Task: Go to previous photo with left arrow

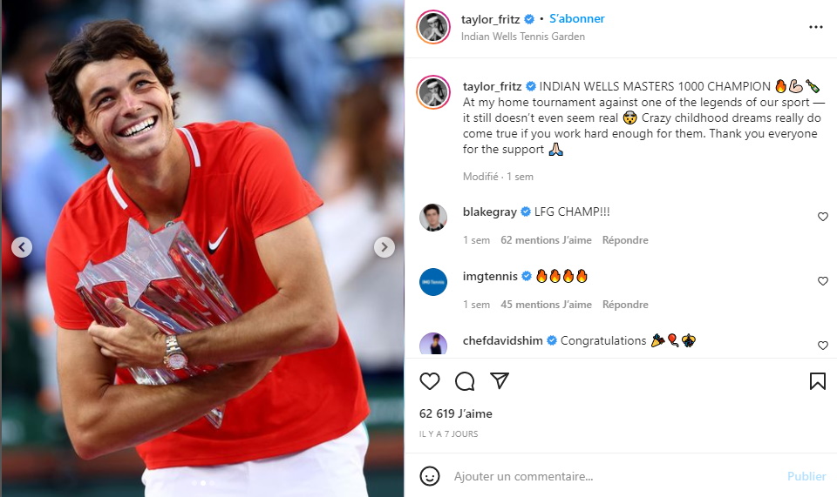Action: pyautogui.click(x=22, y=247)
